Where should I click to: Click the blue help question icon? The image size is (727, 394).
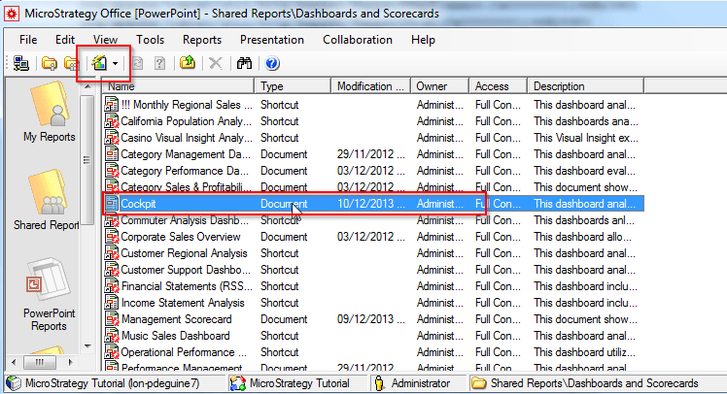pos(272,63)
